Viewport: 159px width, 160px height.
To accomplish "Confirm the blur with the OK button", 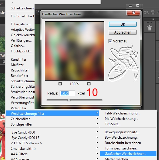I will click(122, 24).
